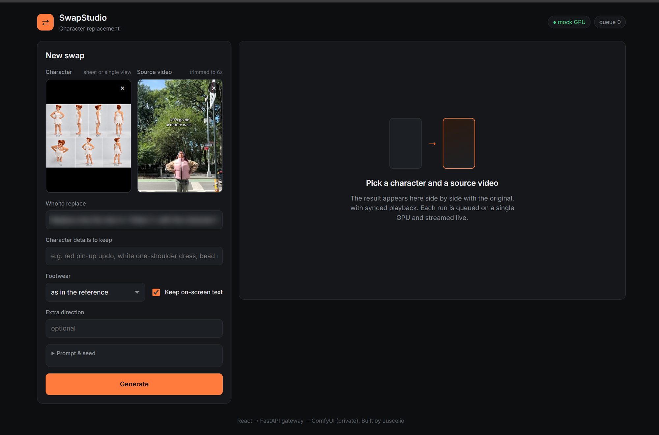The height and width of the screenshot is (435, 659).
Task: Click the SwapStudio title text
Action: (83, 18)
